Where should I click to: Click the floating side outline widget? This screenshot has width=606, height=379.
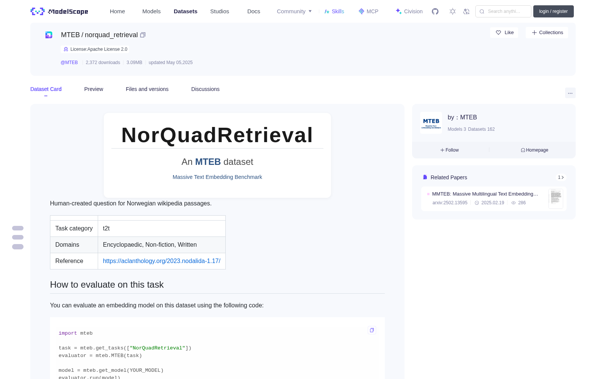pos(18,237)
